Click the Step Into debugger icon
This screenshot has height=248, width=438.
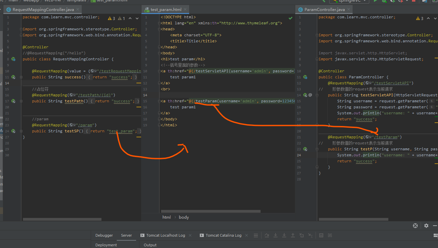pos(276,235)
